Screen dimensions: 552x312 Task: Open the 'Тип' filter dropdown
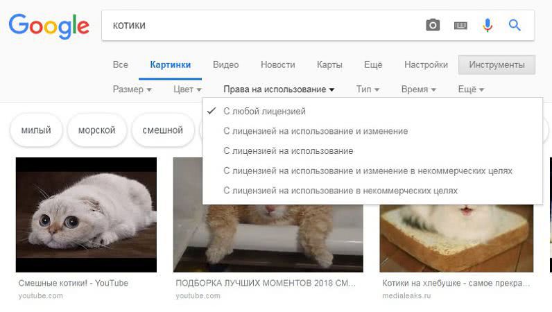pos(368,89)
